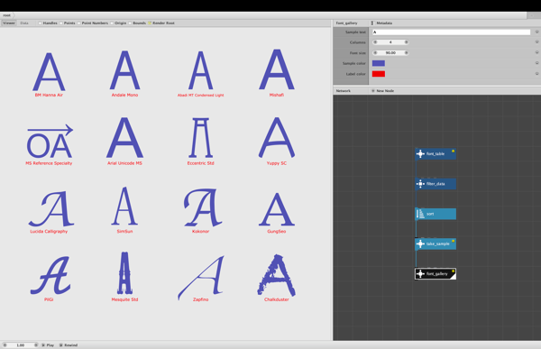Select the filter_data node
Viewport: 541px width, 349px height.
436,184
